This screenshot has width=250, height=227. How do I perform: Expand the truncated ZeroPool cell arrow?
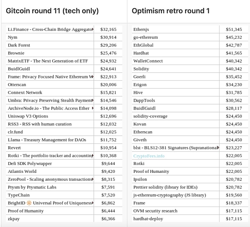93,179
